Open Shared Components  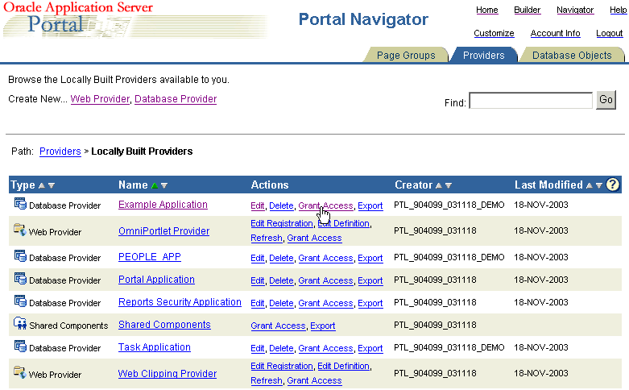tap(164, 325)
